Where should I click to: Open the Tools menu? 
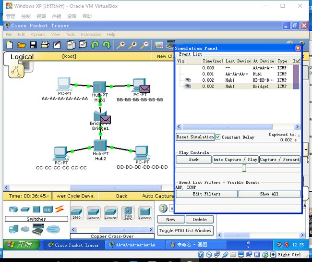click(x=71, y=35)
